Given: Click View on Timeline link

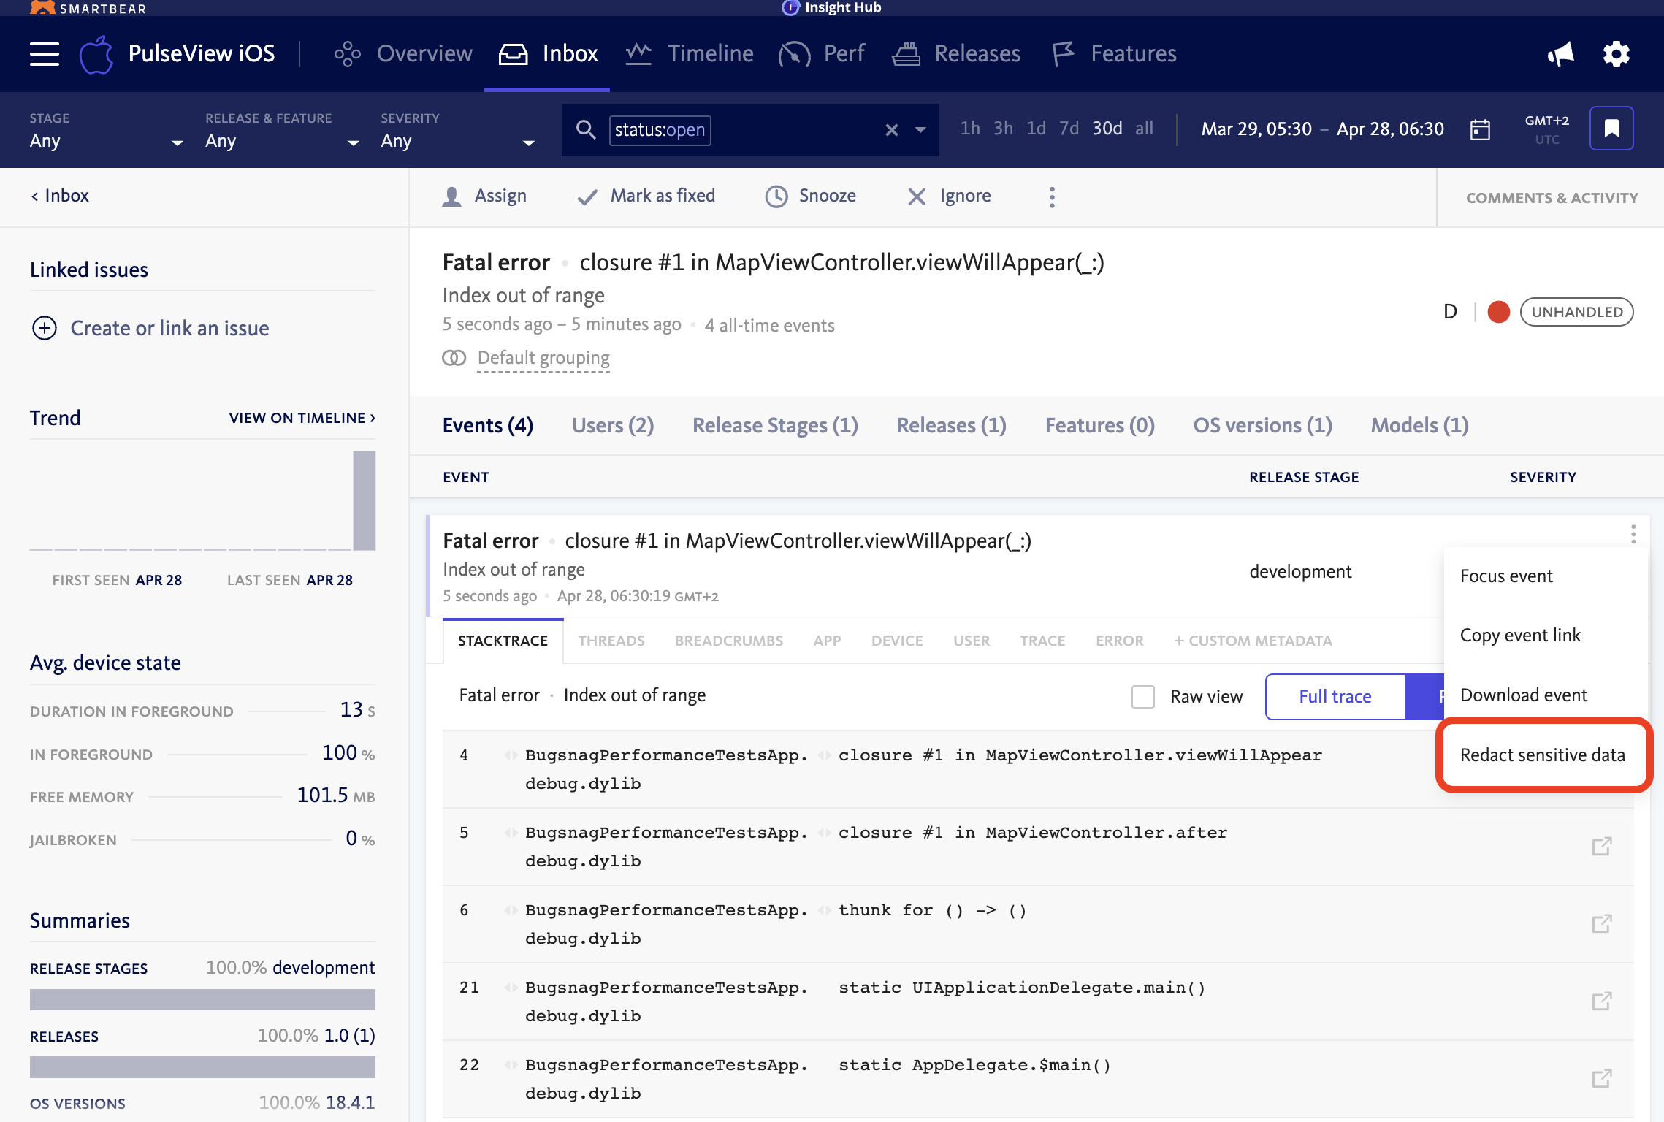Looking at the screenshot, I should click(302, 418).
